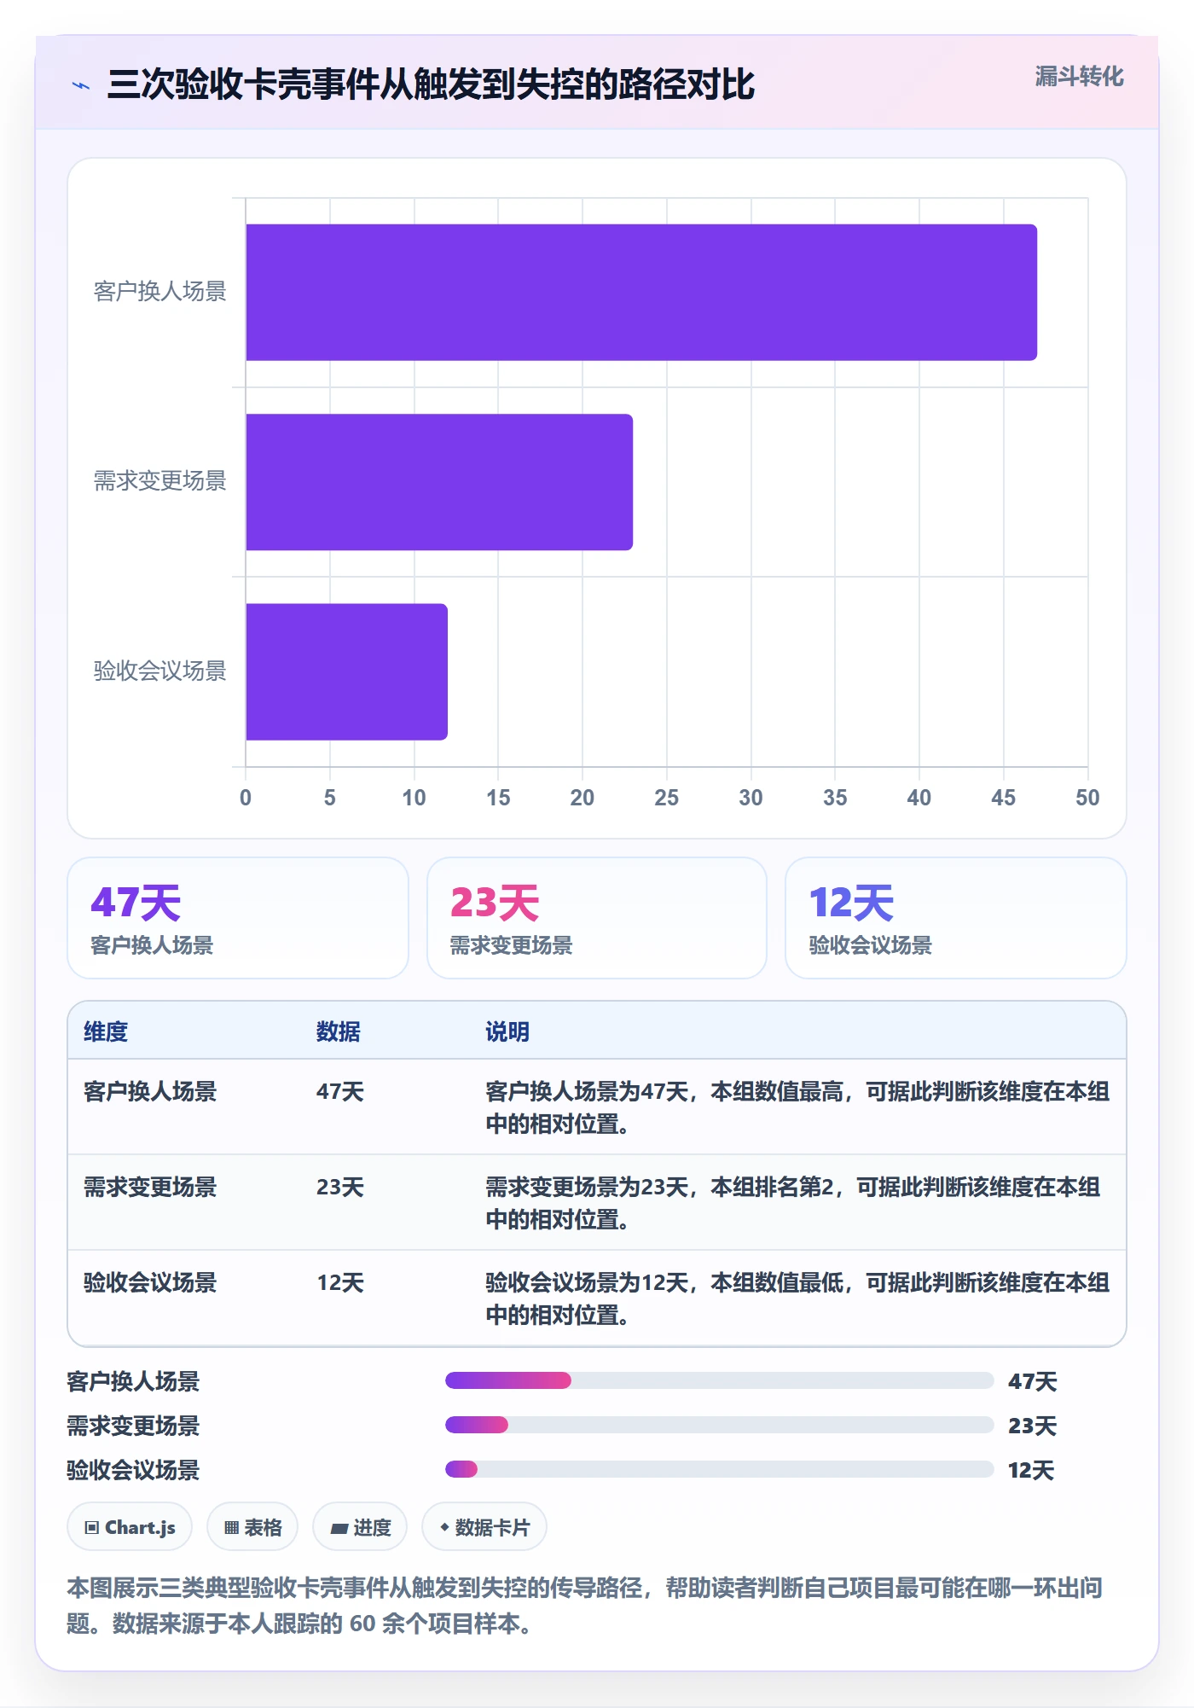Image resolution: width=1194 pixels, height=1708 pixels.
Task: Click the 客户换人场景 progress bar
Action: (719, 1380)
